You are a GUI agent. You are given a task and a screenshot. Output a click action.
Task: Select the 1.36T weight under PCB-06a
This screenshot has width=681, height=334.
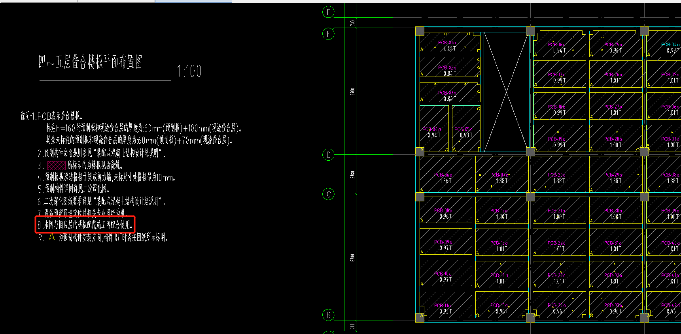[x=446, y=181]
